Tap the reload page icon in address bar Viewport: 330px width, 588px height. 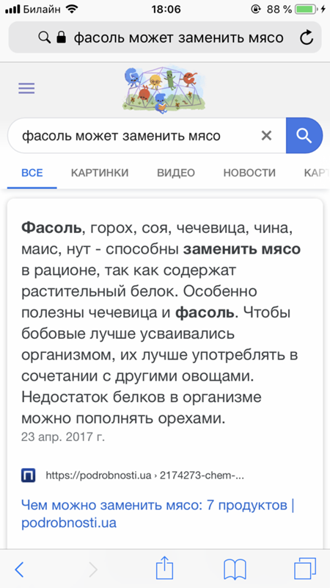(x=307, y=38)
